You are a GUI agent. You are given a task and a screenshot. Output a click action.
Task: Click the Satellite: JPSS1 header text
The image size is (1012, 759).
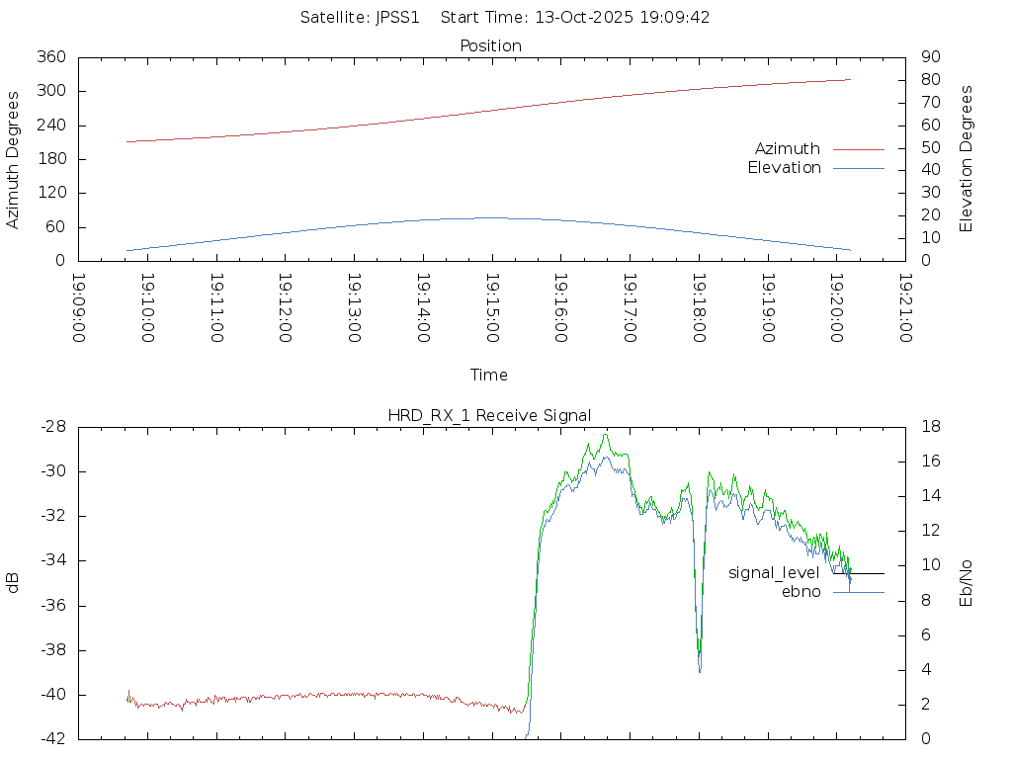point(362,17)
